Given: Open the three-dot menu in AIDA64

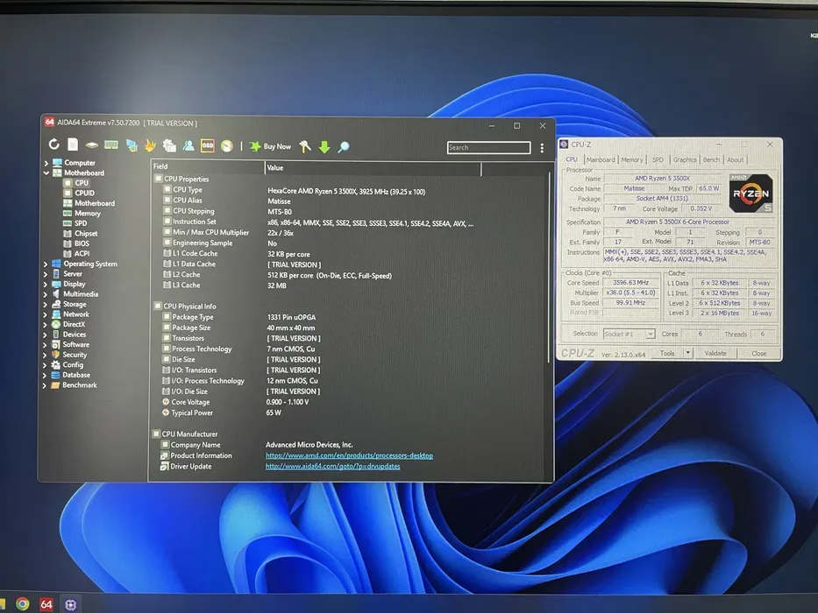Looking at the screenshot, I should point(542,148).
